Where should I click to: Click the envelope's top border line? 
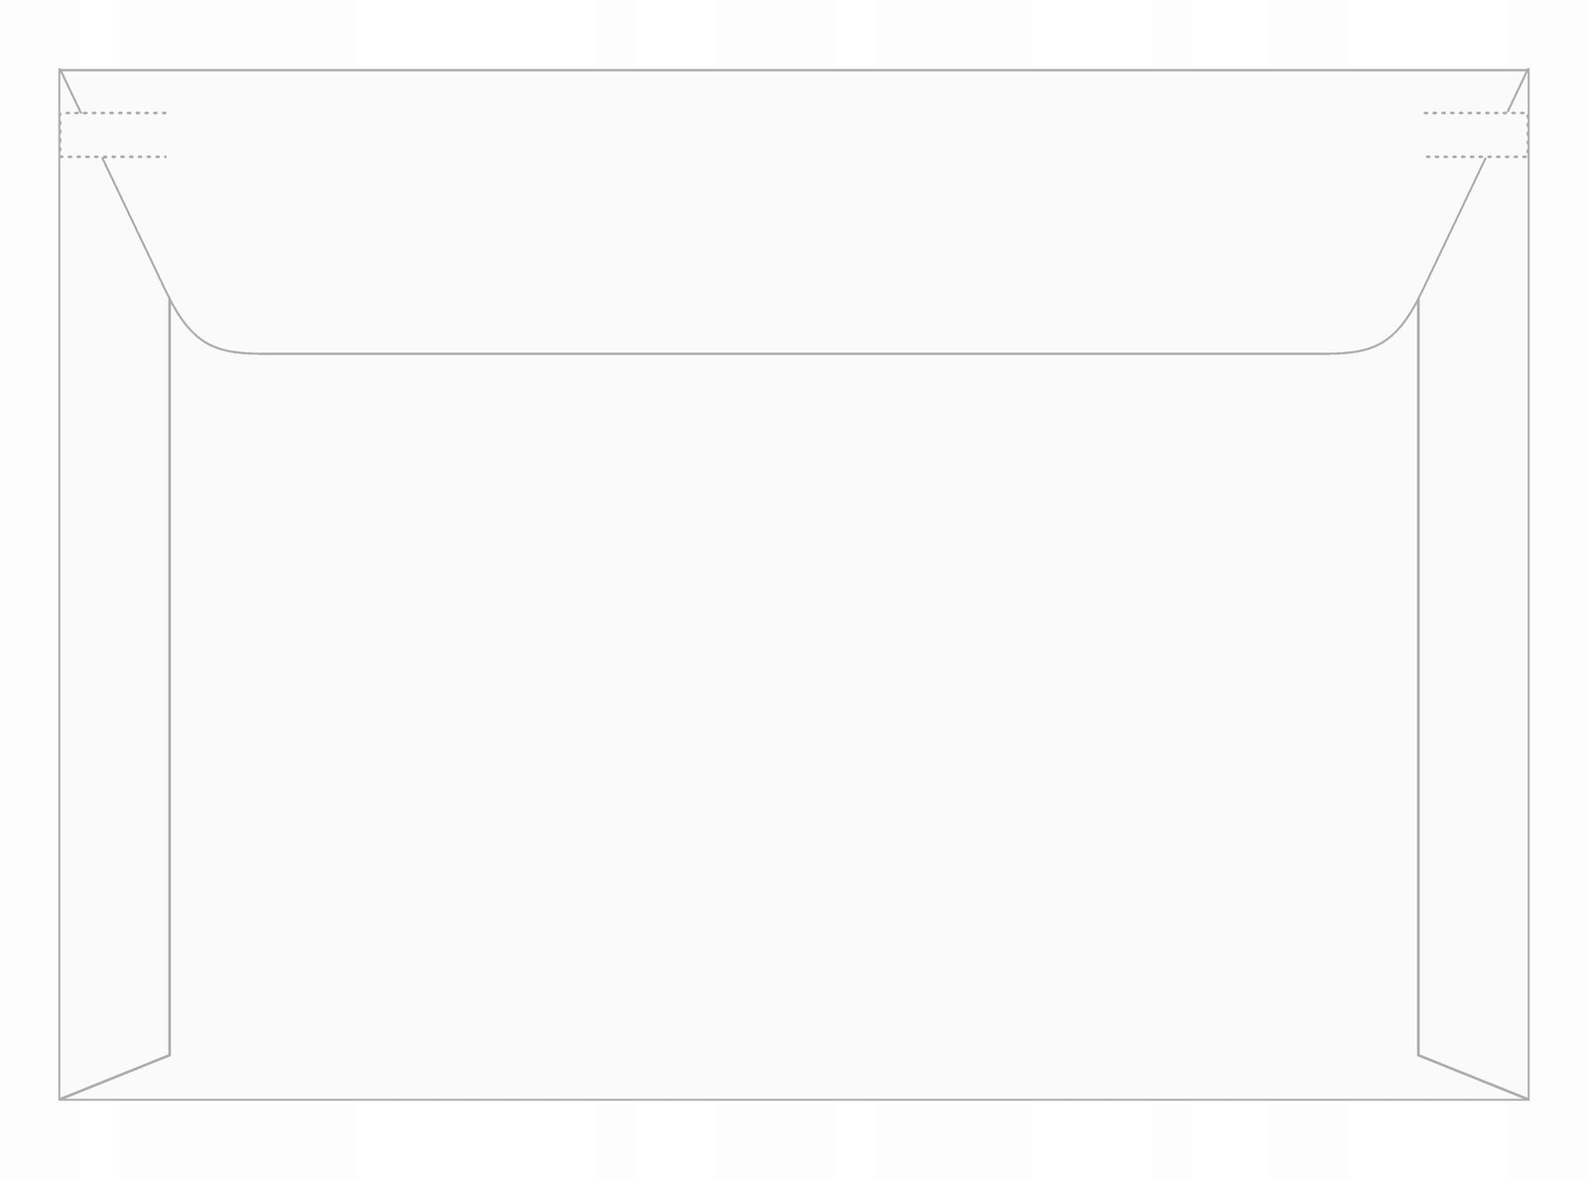click(x=794, y=70)
